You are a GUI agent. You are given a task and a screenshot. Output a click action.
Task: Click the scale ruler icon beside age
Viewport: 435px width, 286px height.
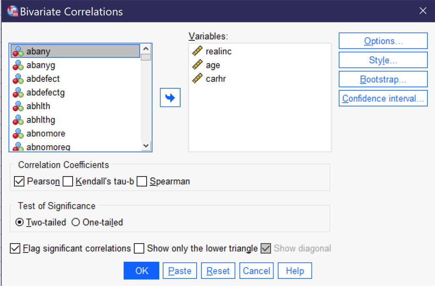tap(197, 64)
